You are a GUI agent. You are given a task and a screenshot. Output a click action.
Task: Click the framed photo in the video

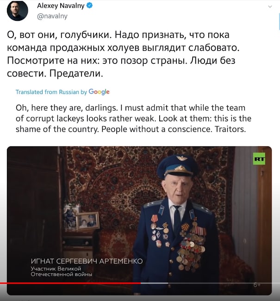tap(87, 221)
